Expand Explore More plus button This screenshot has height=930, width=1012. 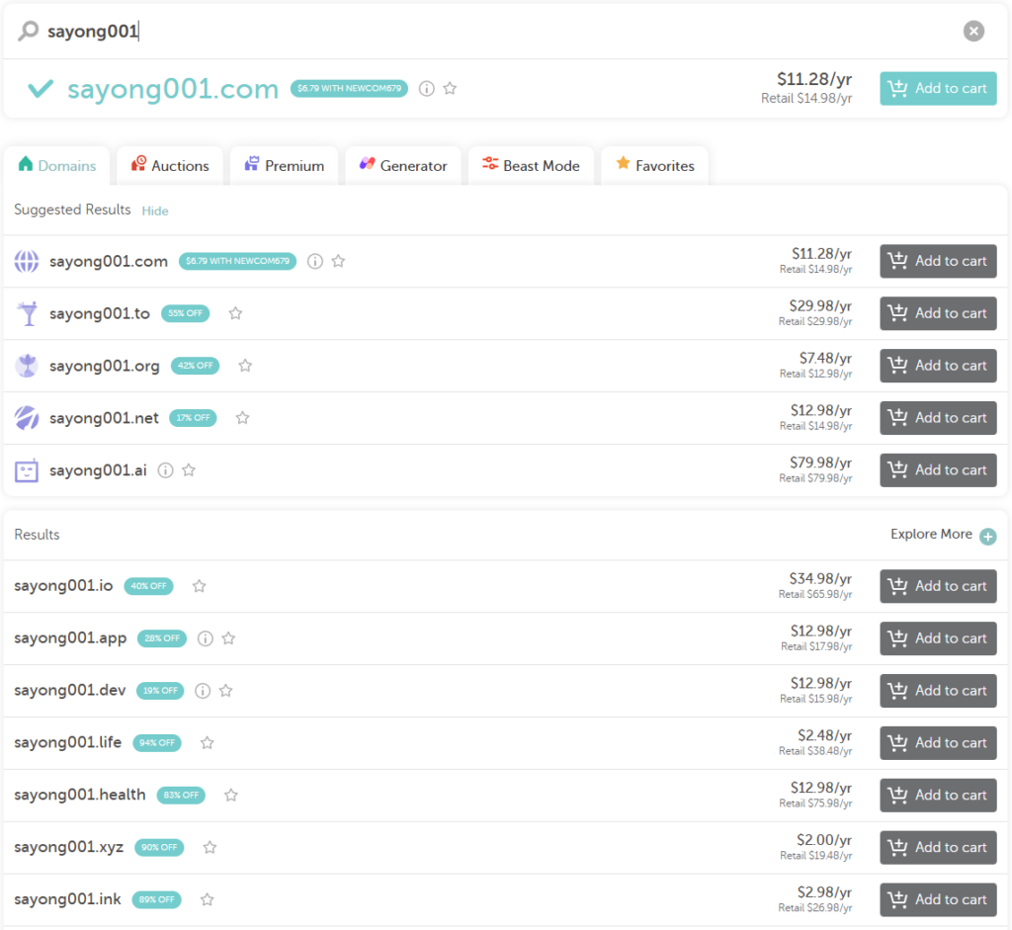[987, 536]
